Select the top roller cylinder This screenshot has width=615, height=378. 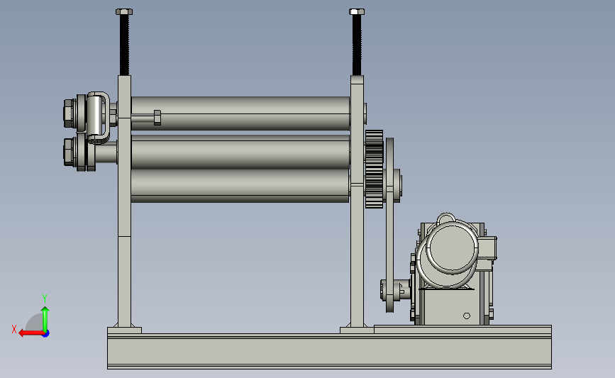coord(240,113)
